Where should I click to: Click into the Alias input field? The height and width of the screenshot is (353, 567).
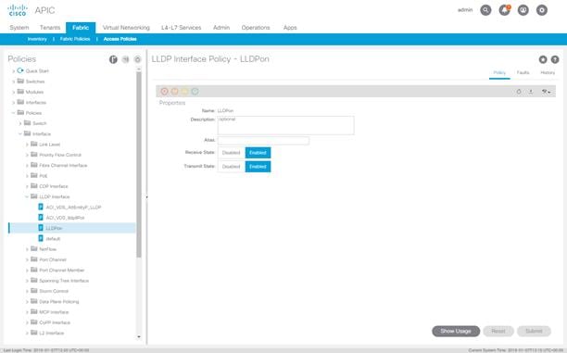click(x=264, y=140)
